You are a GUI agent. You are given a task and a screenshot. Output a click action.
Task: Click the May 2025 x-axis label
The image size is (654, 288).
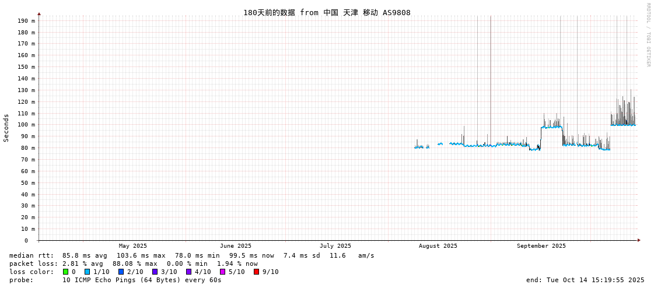coord(133,246)
